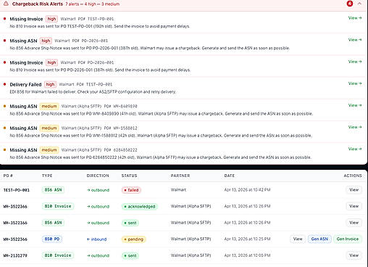Click PO number WM-2131279 in table
This screenshot has width=368, height=267.
(15, 255)
